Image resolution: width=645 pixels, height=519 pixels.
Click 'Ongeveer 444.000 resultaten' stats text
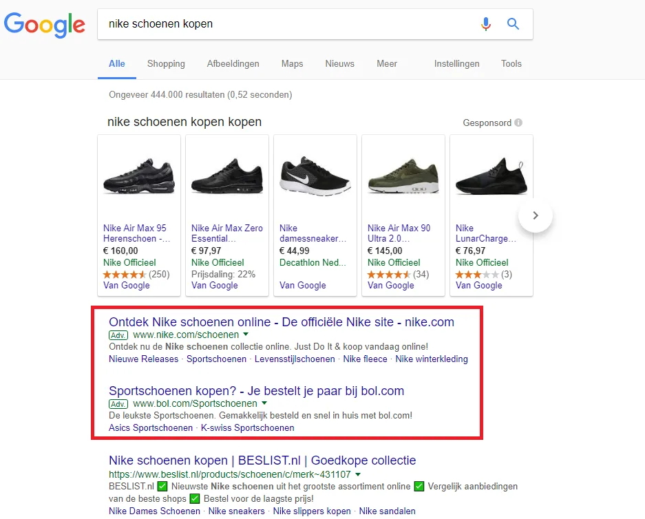200,94
